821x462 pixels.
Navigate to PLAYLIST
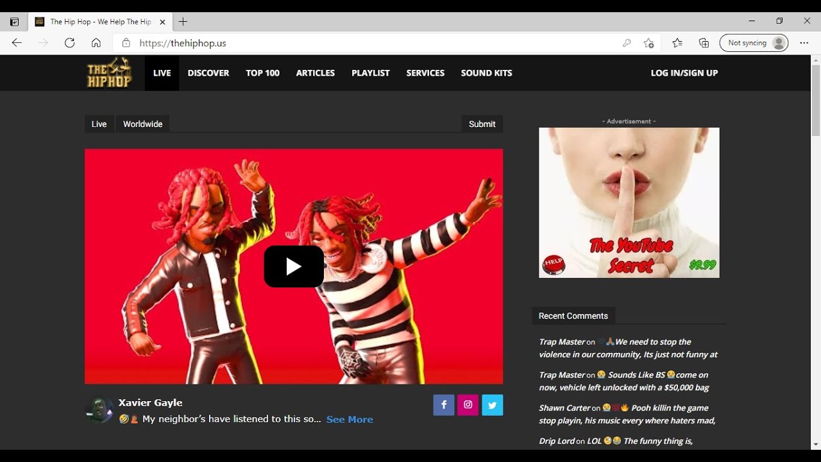(371, 73)
